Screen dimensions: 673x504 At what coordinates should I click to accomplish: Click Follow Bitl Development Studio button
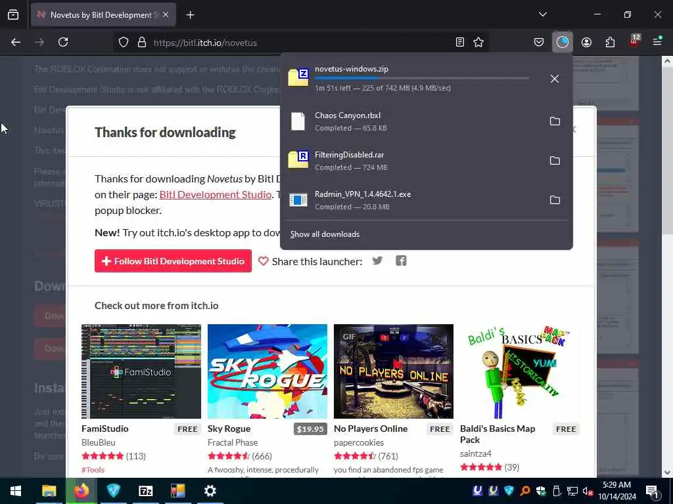(173, 261)
